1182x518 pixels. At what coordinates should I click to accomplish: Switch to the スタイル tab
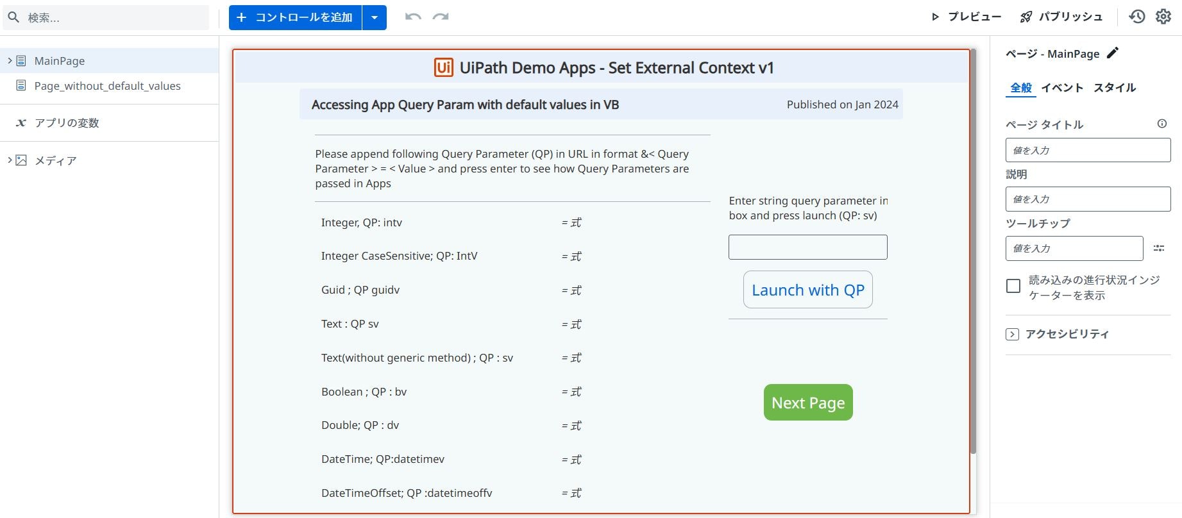coord(1115,88)
